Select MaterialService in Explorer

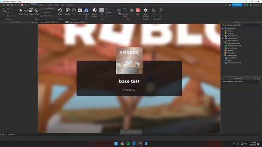pyautogui.click(x=233, y=36)
